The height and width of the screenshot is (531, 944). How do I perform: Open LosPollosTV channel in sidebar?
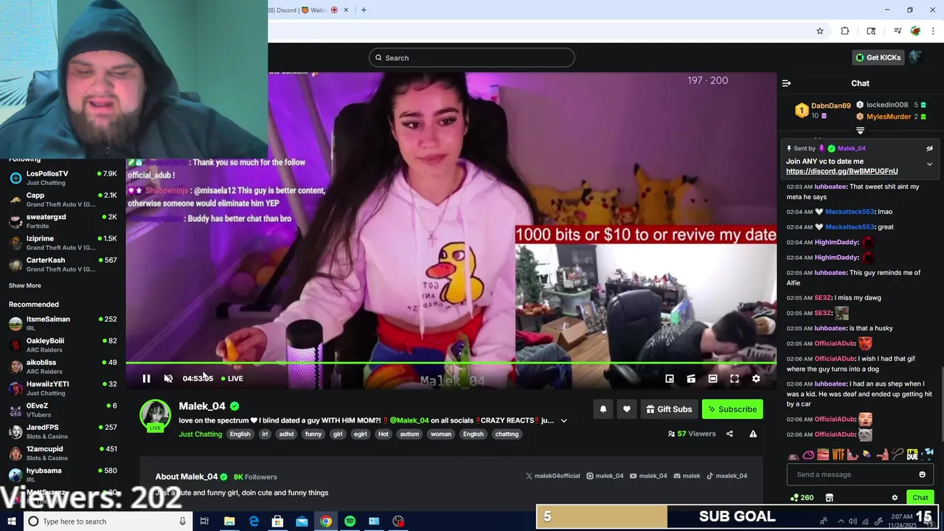63,178
